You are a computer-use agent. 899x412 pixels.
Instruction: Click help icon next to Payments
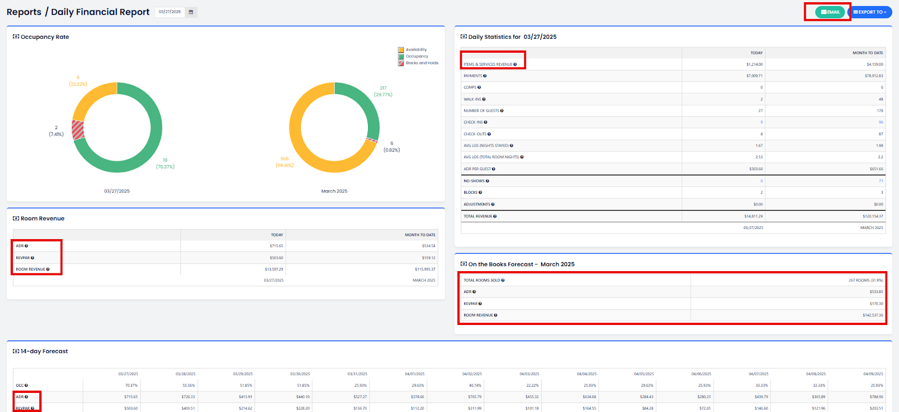[485, 76]
